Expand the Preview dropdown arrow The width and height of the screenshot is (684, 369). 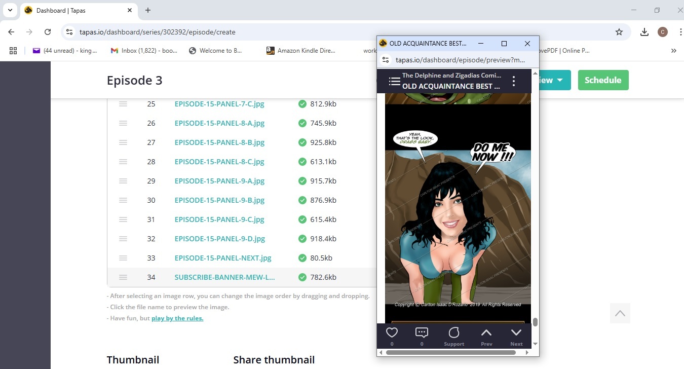point(560,80)
